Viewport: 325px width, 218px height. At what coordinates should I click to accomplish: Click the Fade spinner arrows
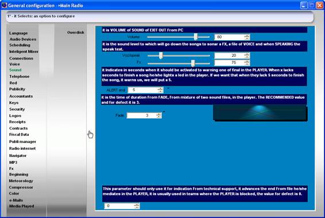[159, 115]
